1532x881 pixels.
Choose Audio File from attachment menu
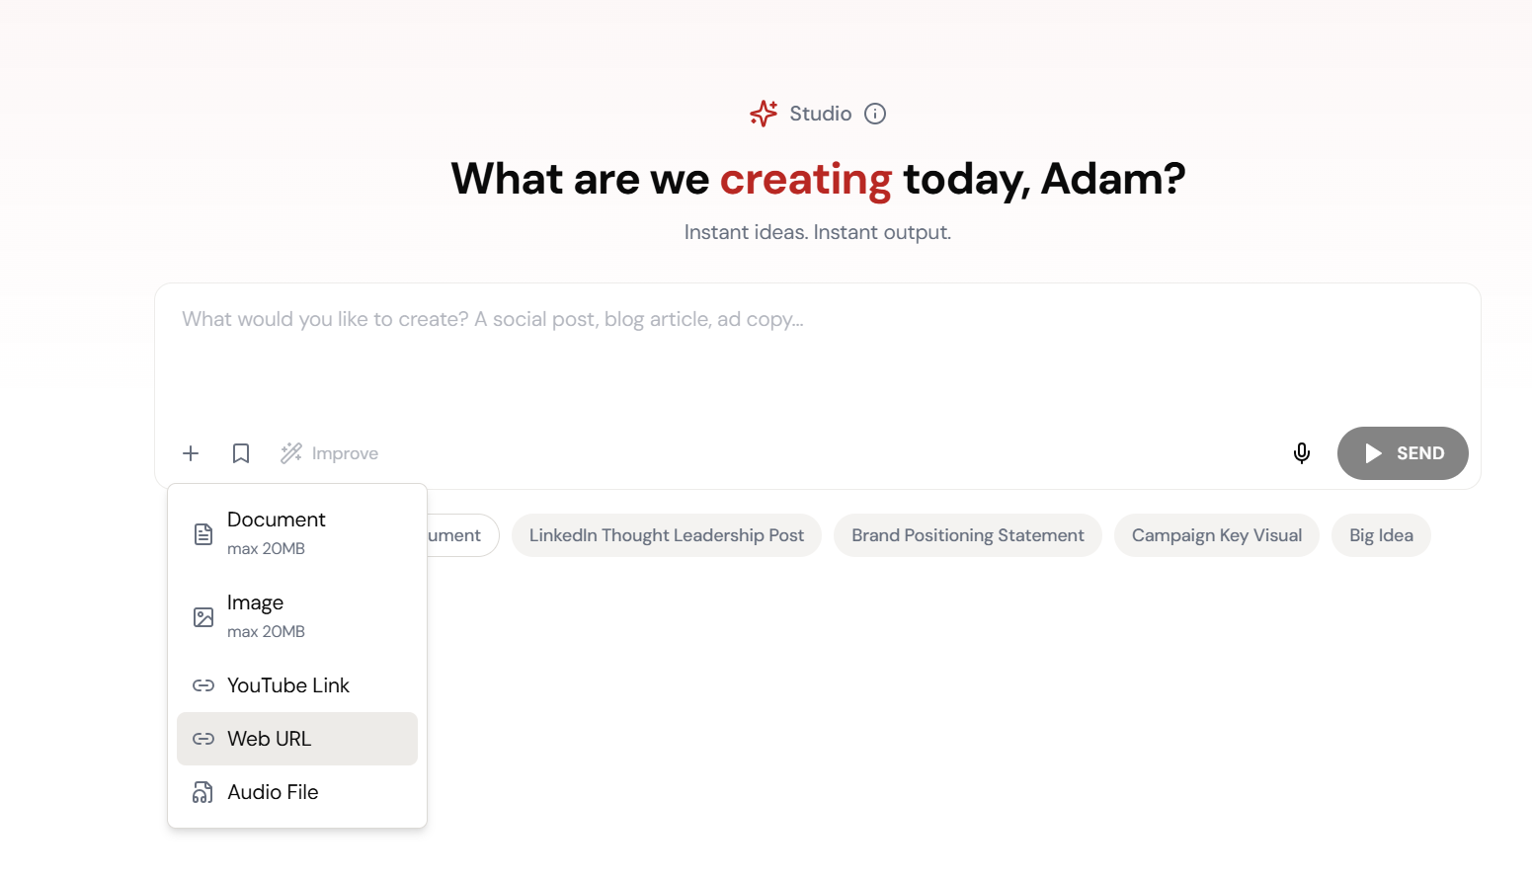tap(273, 791)
